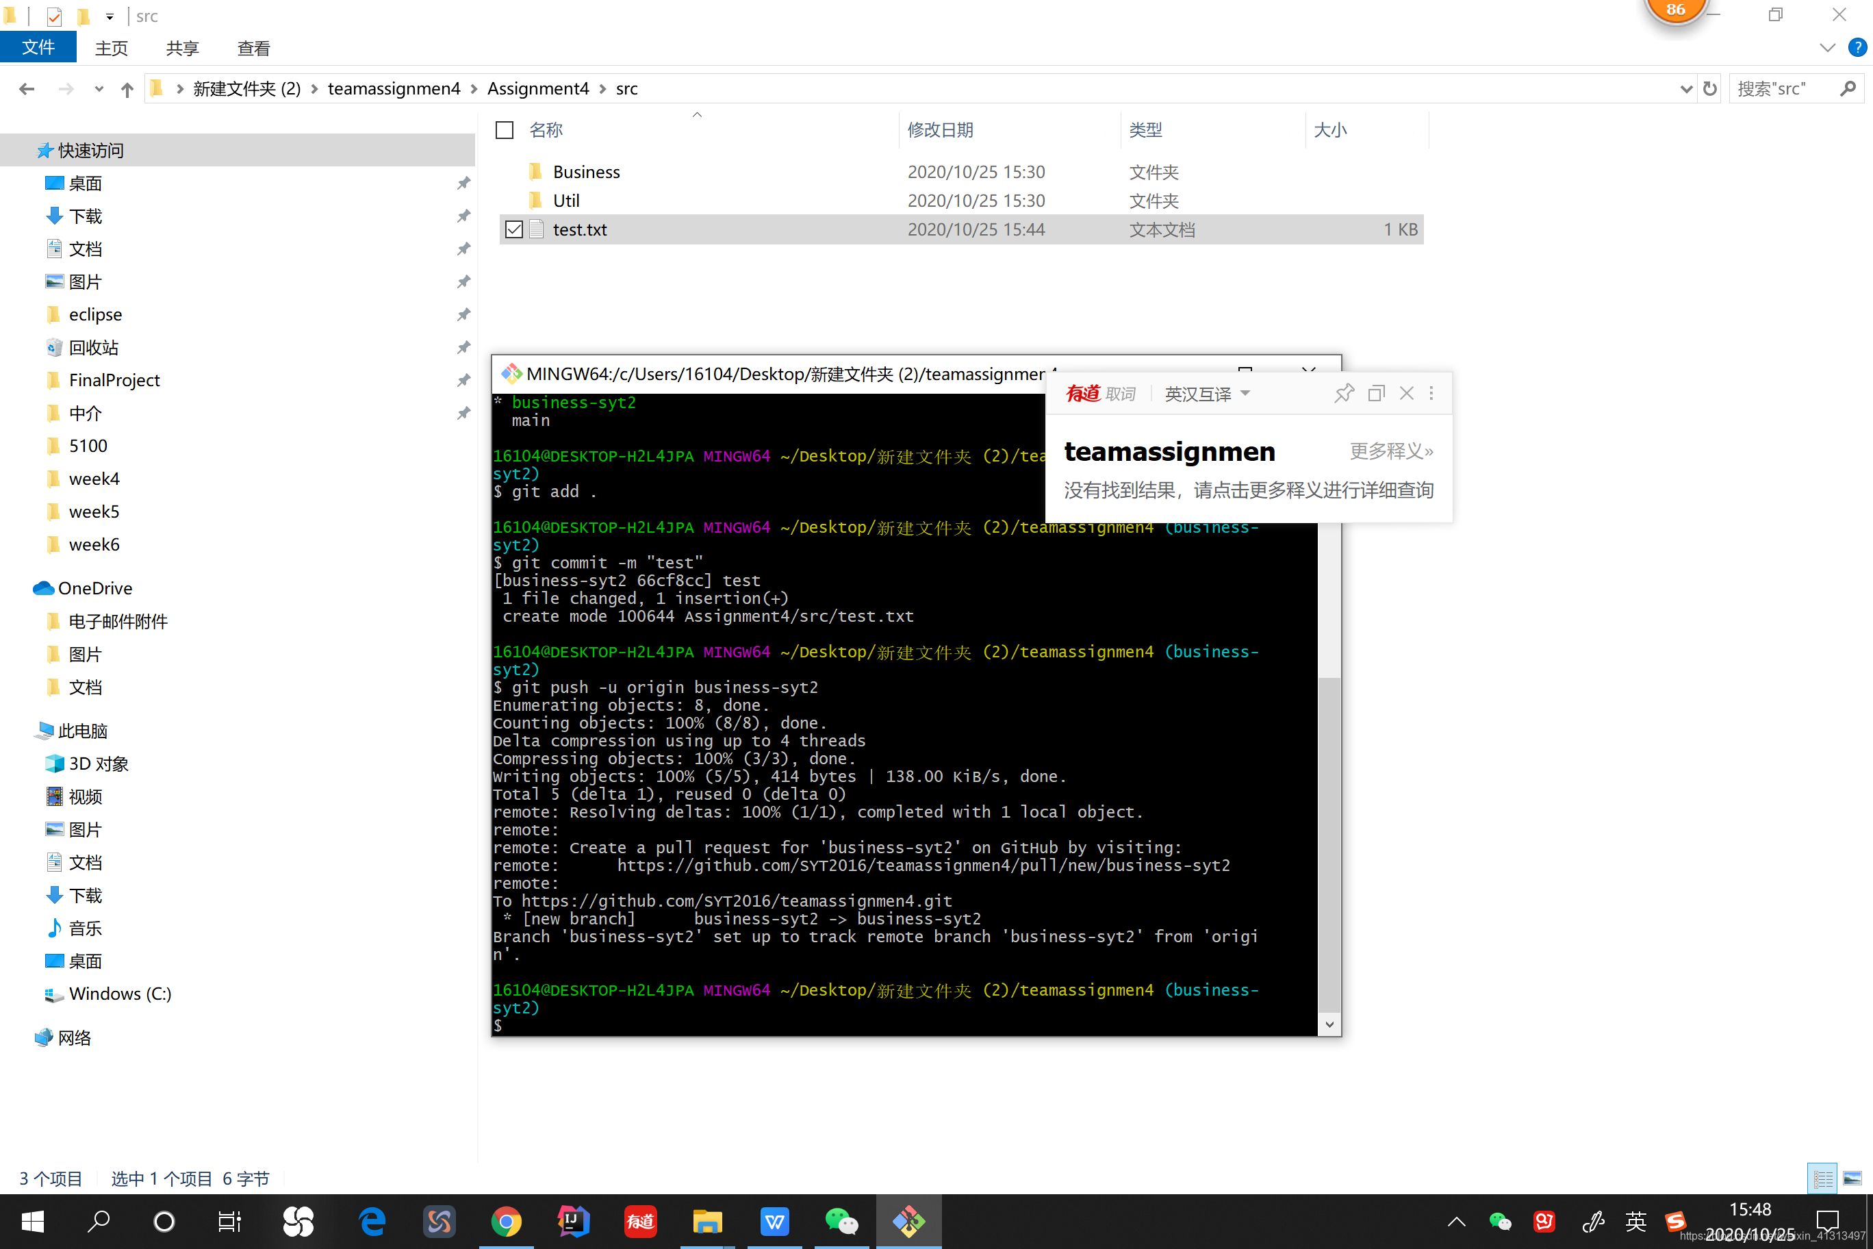Open the quick access toolbar dropdown
Image resolution: width=1873 pixels, height=1249 pixels.
coord(109,16)
